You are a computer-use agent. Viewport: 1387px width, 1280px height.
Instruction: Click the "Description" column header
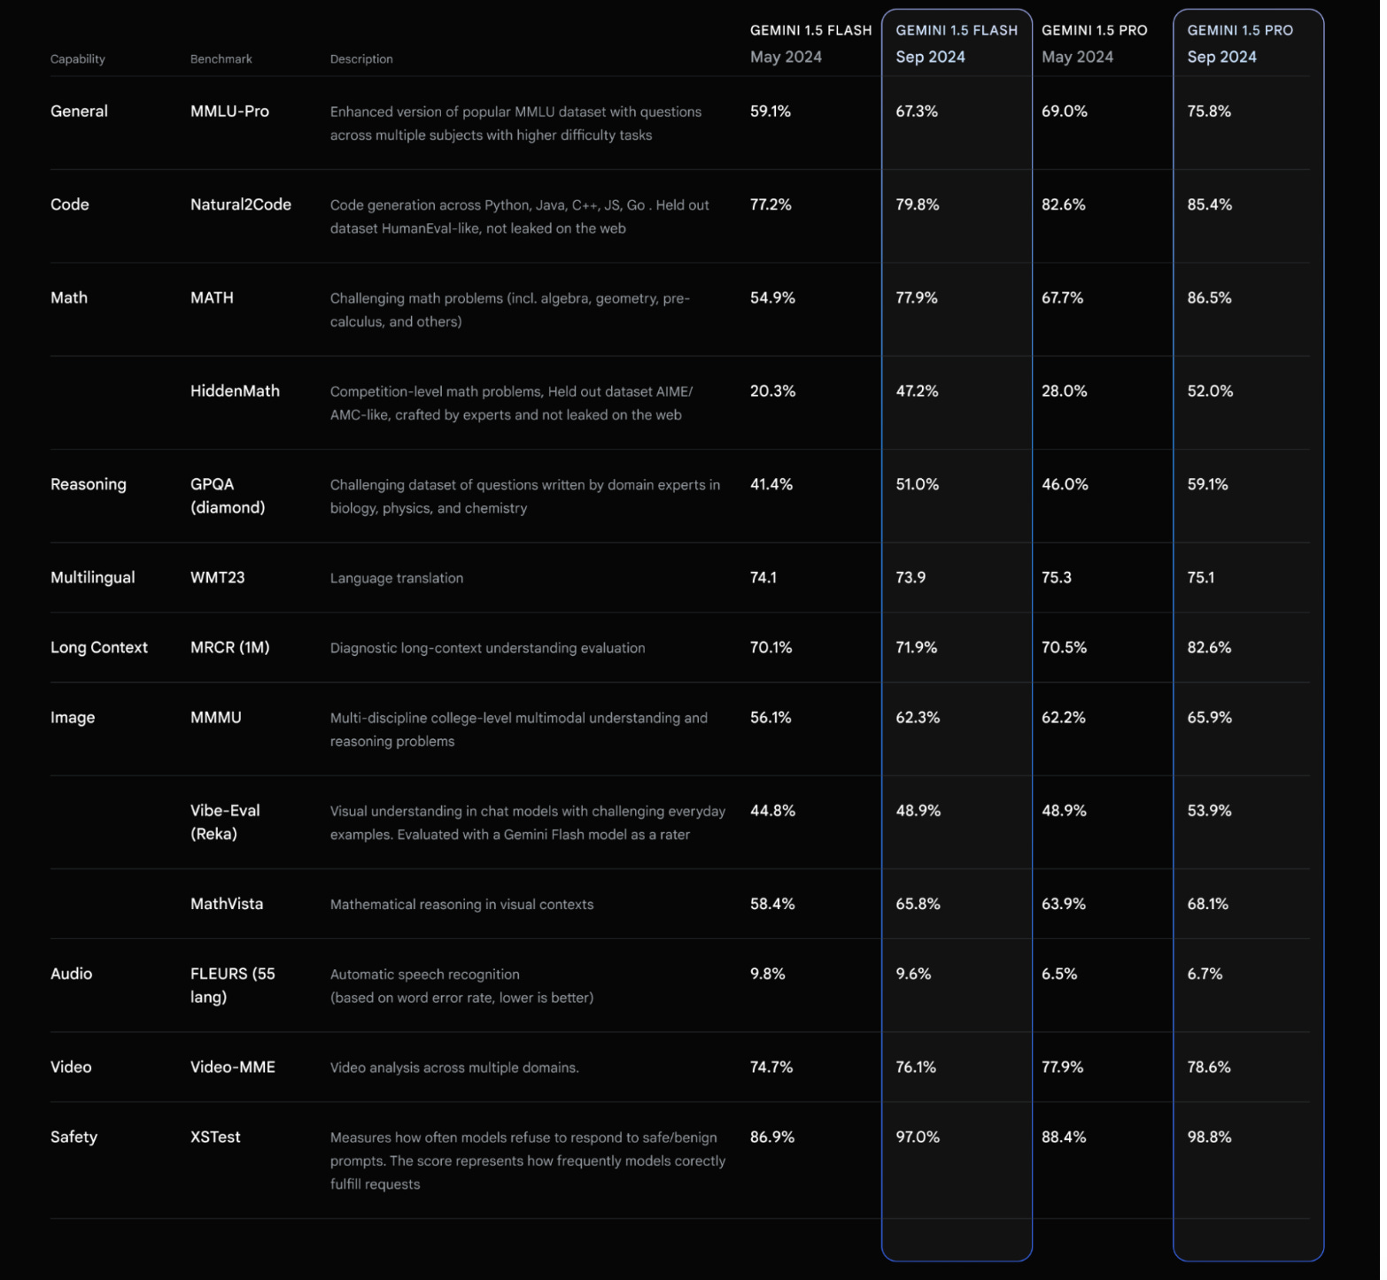(x=361, y=59)
